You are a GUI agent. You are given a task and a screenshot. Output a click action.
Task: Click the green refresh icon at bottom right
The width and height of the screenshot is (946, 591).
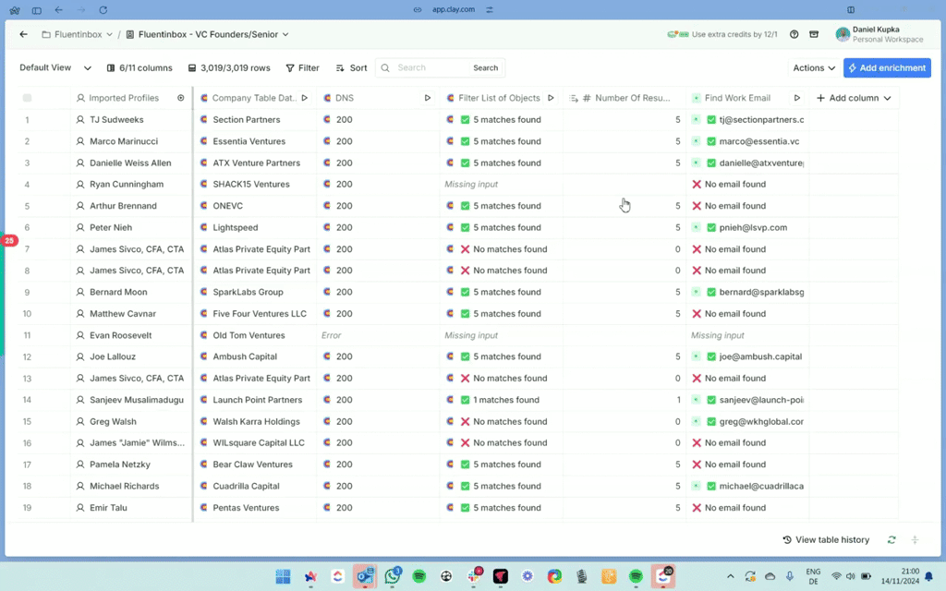[891, 540]
